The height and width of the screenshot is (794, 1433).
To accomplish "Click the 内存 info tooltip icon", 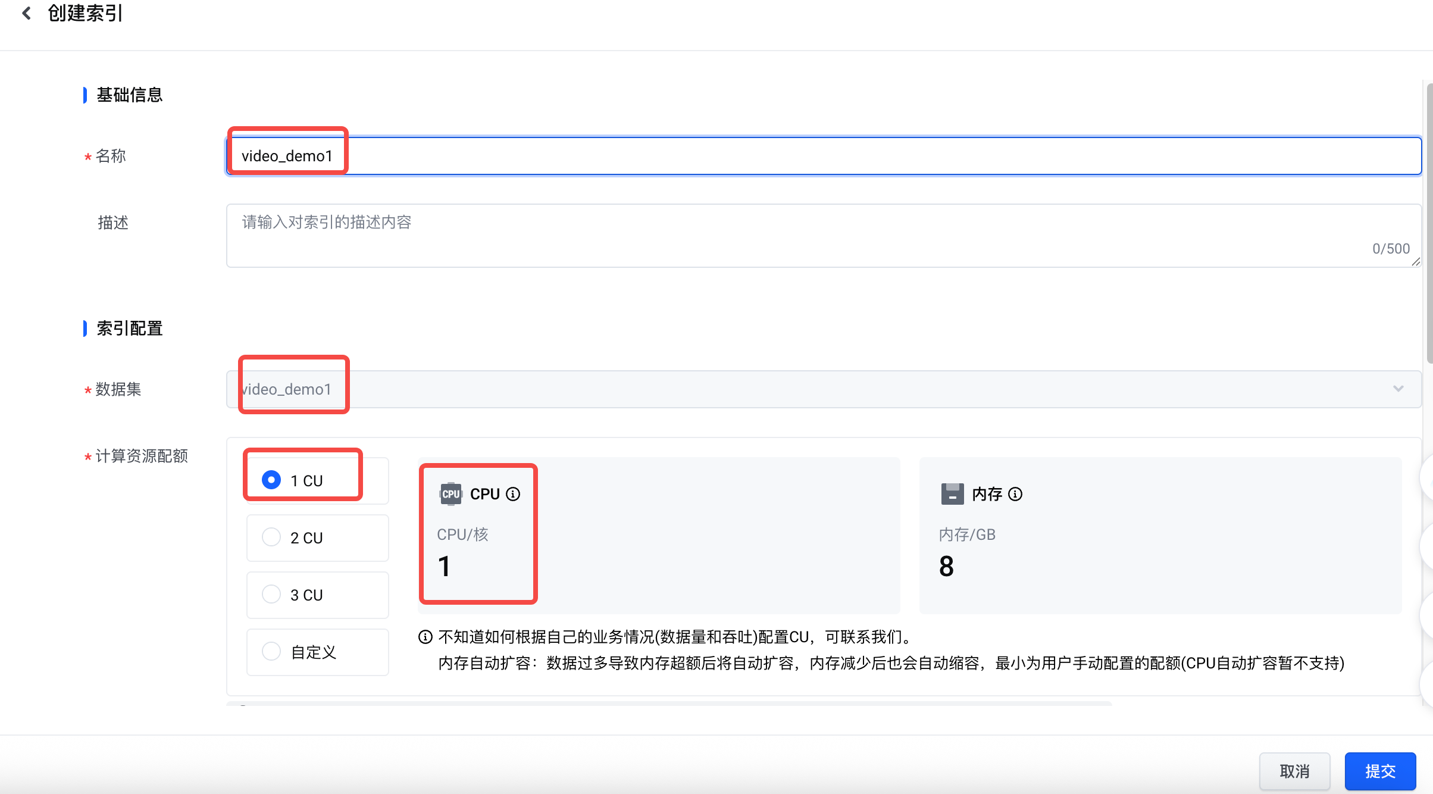I will 1015,494.
